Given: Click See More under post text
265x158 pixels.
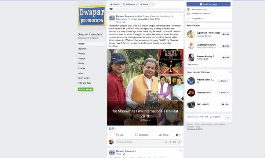Looking at the screenshot, I should (x=113, y=46).
